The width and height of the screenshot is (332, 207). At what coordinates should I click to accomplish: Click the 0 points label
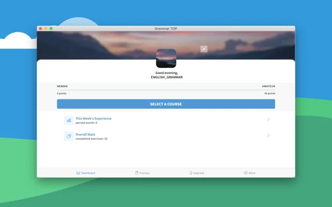tap(61, 93)
